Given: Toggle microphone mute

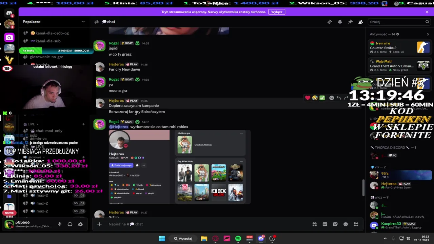Looking at the screenshot, I should click(60, 224).
